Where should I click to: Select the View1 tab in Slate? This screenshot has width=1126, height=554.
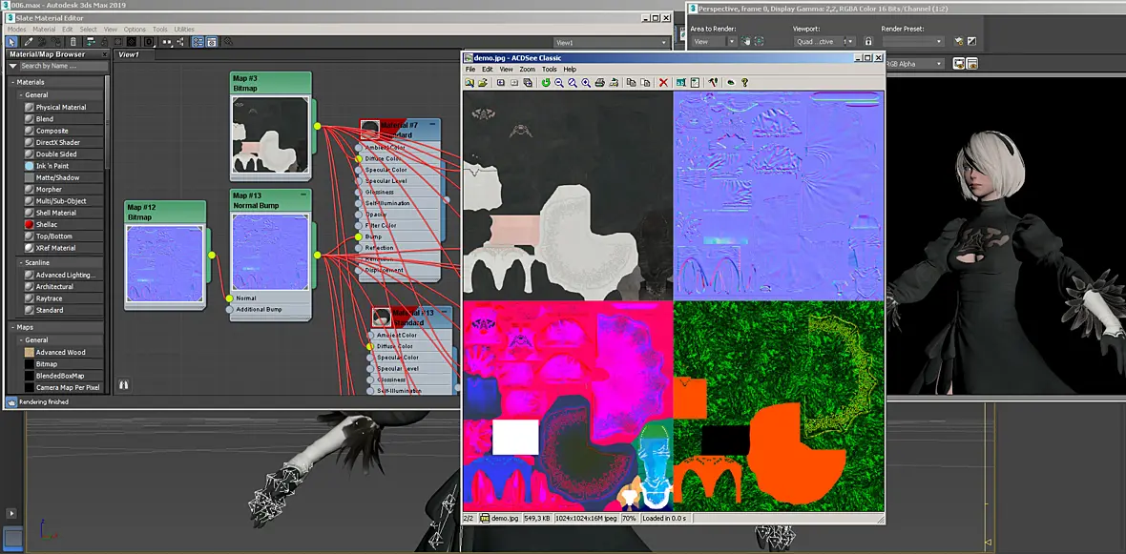click(129, 54)
